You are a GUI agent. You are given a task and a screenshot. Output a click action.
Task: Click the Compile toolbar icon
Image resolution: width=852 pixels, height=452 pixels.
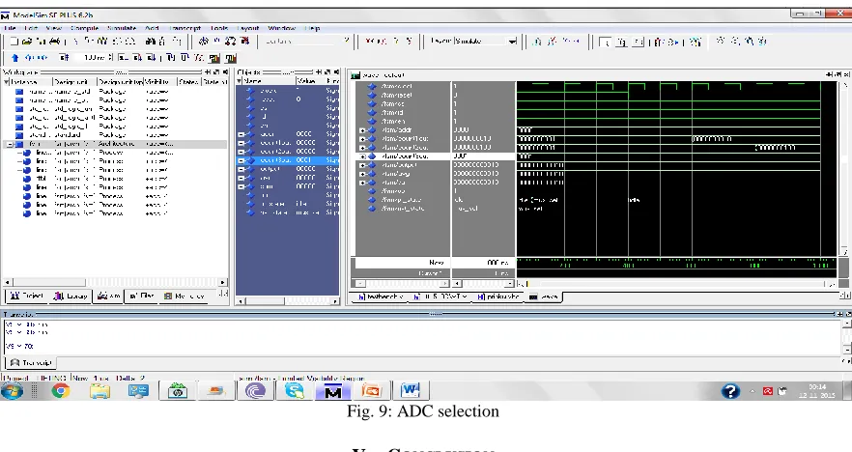point(203,41)
